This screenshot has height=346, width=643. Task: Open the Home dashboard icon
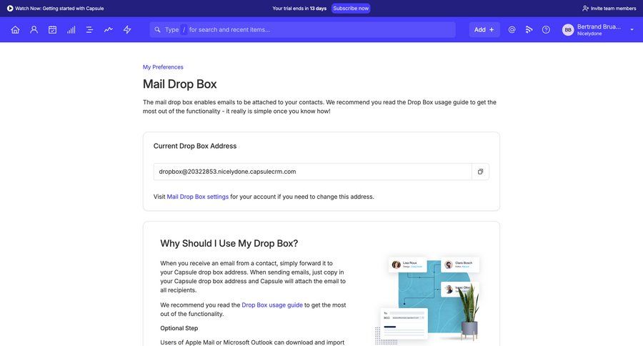click(15, 29)
